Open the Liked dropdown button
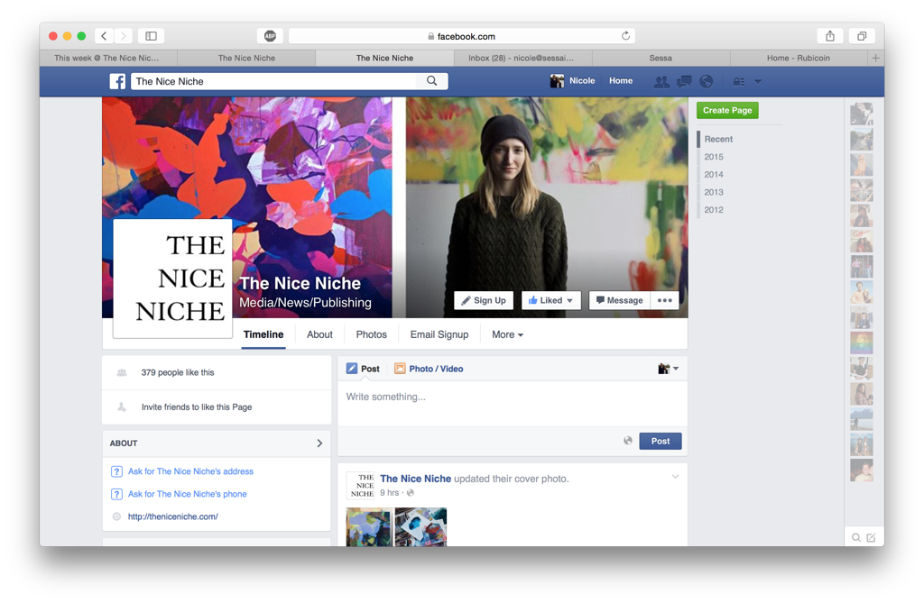This screenshot has width=924, height=603. coord(551,300)
